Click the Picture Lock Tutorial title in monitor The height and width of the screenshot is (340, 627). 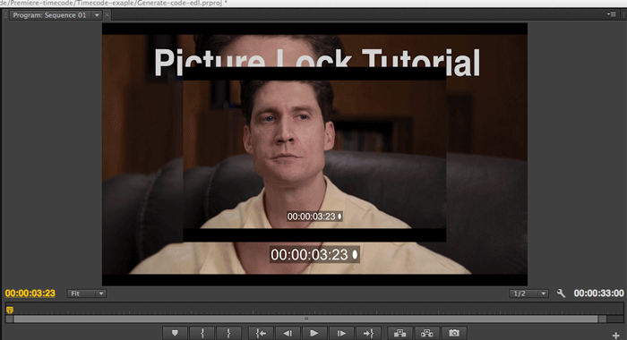[317, 62]
